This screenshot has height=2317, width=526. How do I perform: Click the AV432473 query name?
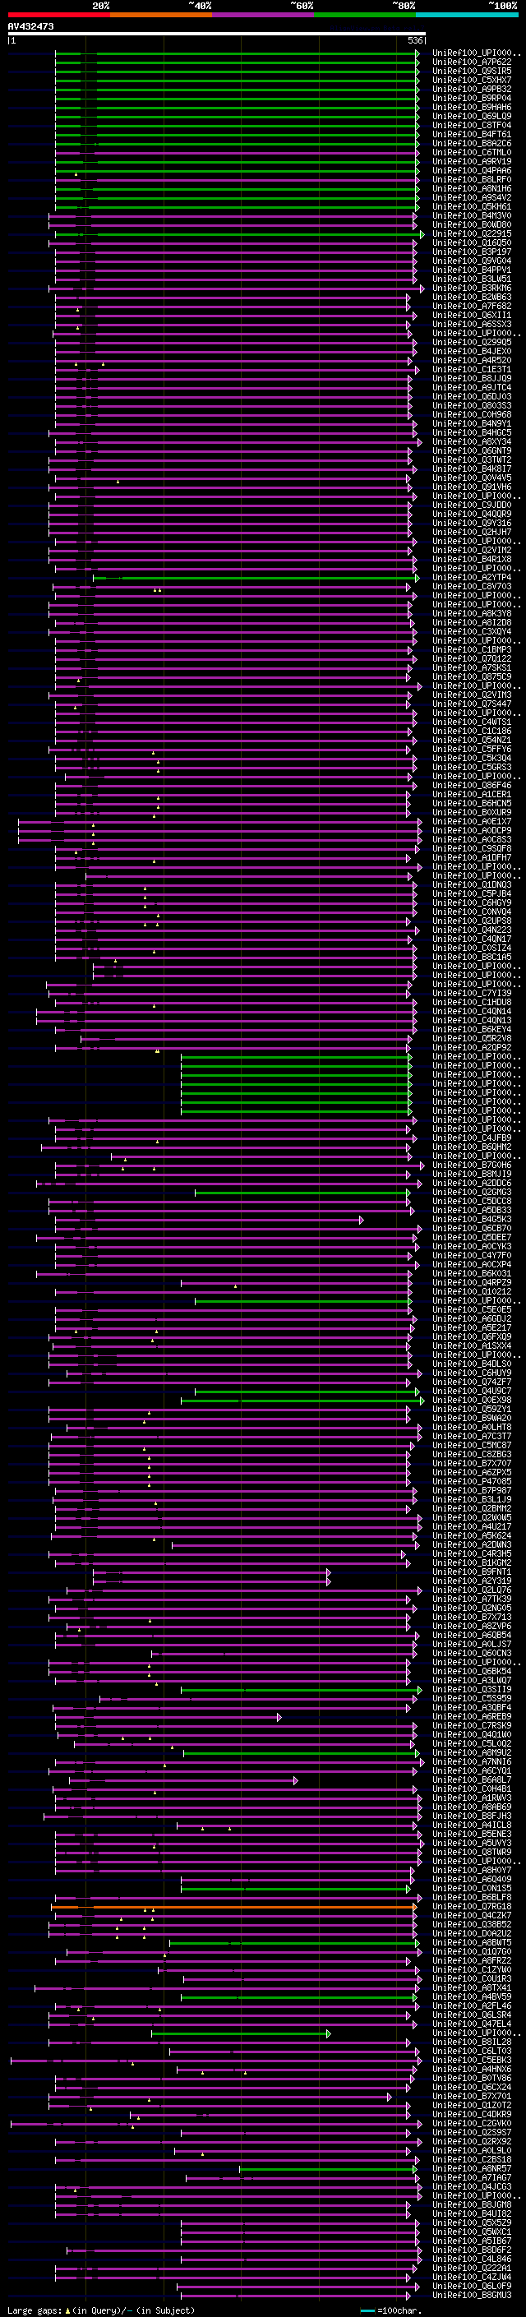pyautogui.click(x=30, y=26)
